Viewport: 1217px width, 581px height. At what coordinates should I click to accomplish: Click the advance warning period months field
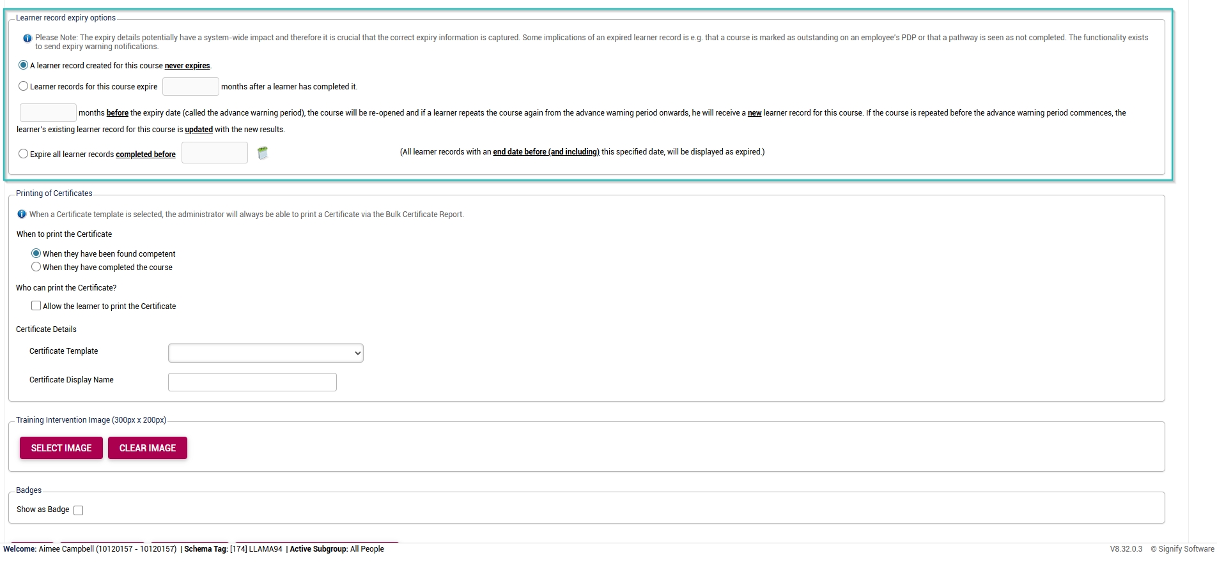point(48,112)
